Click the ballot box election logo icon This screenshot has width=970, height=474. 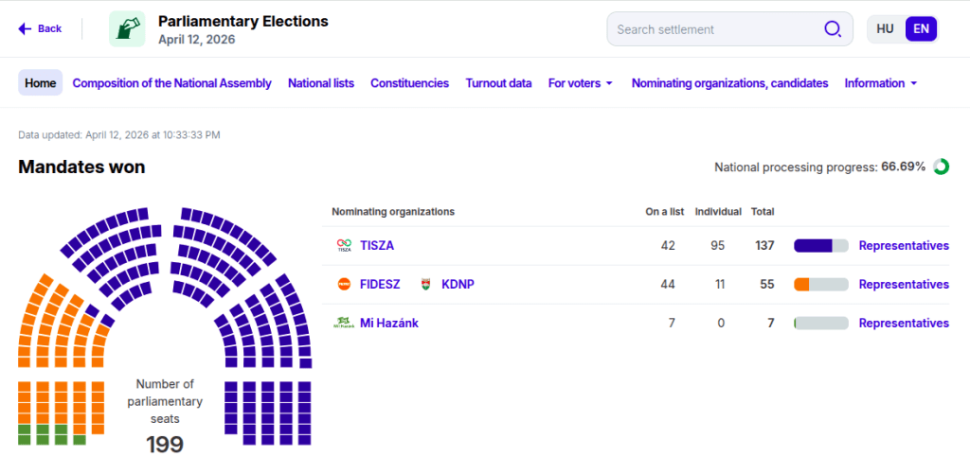[127, 29]
